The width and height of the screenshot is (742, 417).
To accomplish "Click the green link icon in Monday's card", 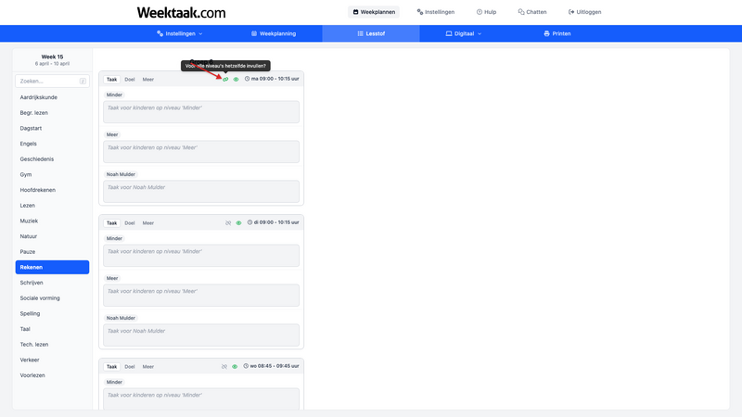I will 225,80.
